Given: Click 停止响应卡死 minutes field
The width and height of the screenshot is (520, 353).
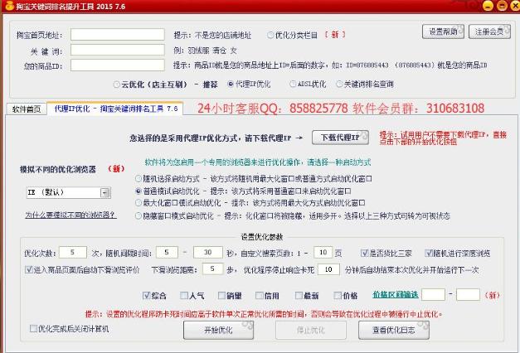Looking at the screenshot, I should pos(328,269).
